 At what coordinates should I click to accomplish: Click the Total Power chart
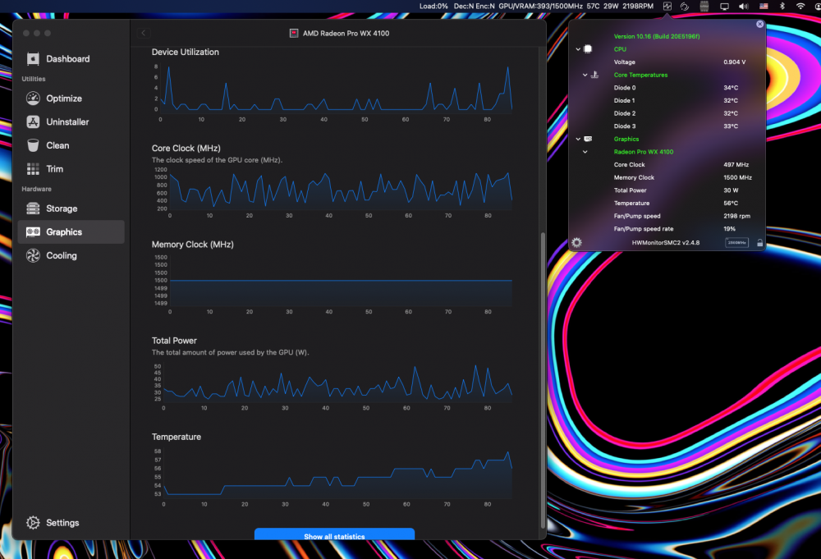(x=332, y=387)
